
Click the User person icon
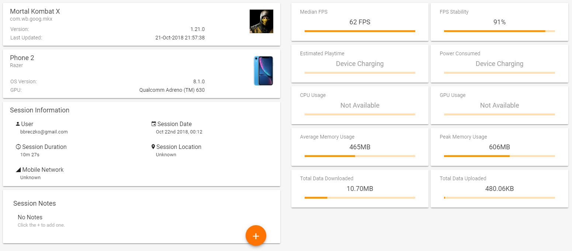pyautogui.click(x=18, y=124)
